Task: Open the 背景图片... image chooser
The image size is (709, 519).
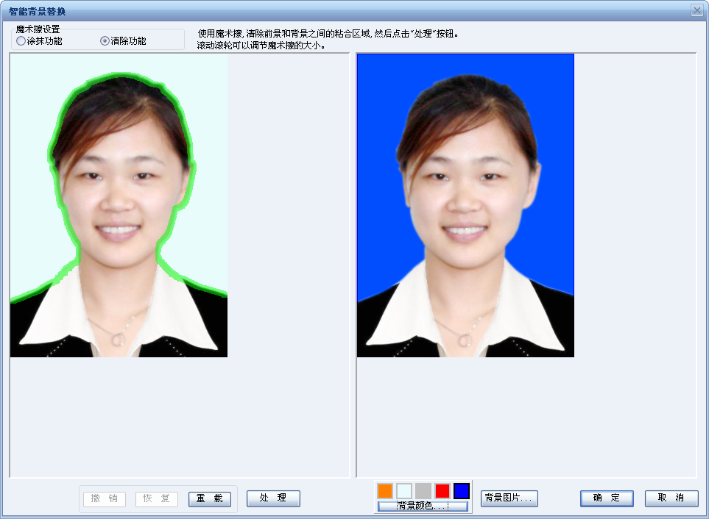Action: [x=509, y=498]
